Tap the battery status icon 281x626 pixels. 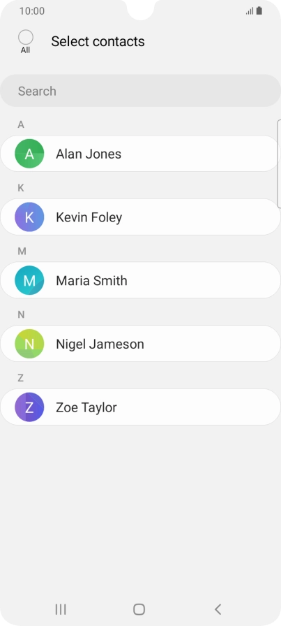[x=259, y=10]
